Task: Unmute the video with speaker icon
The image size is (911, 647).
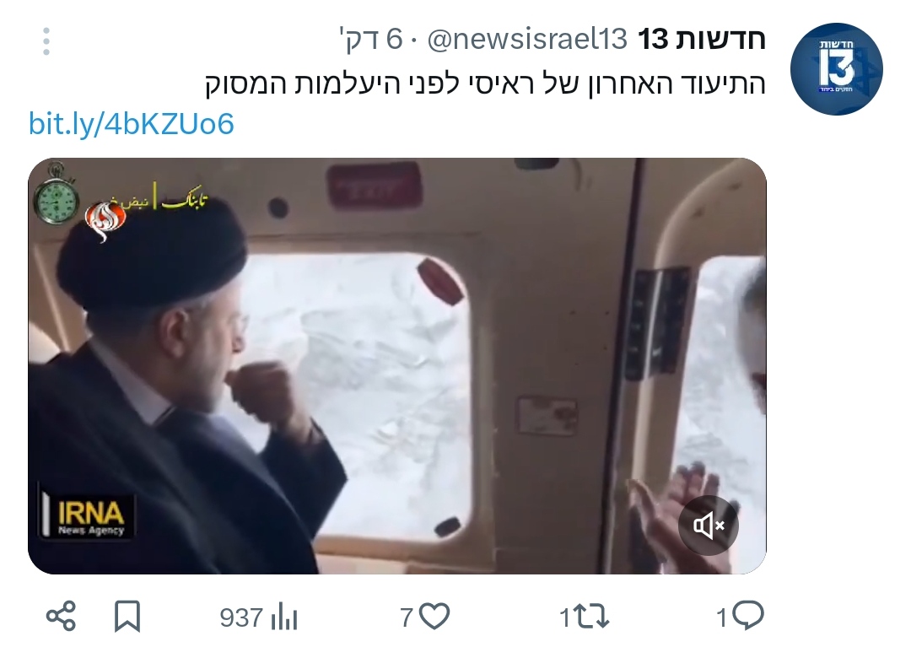Action: point(709,526)
